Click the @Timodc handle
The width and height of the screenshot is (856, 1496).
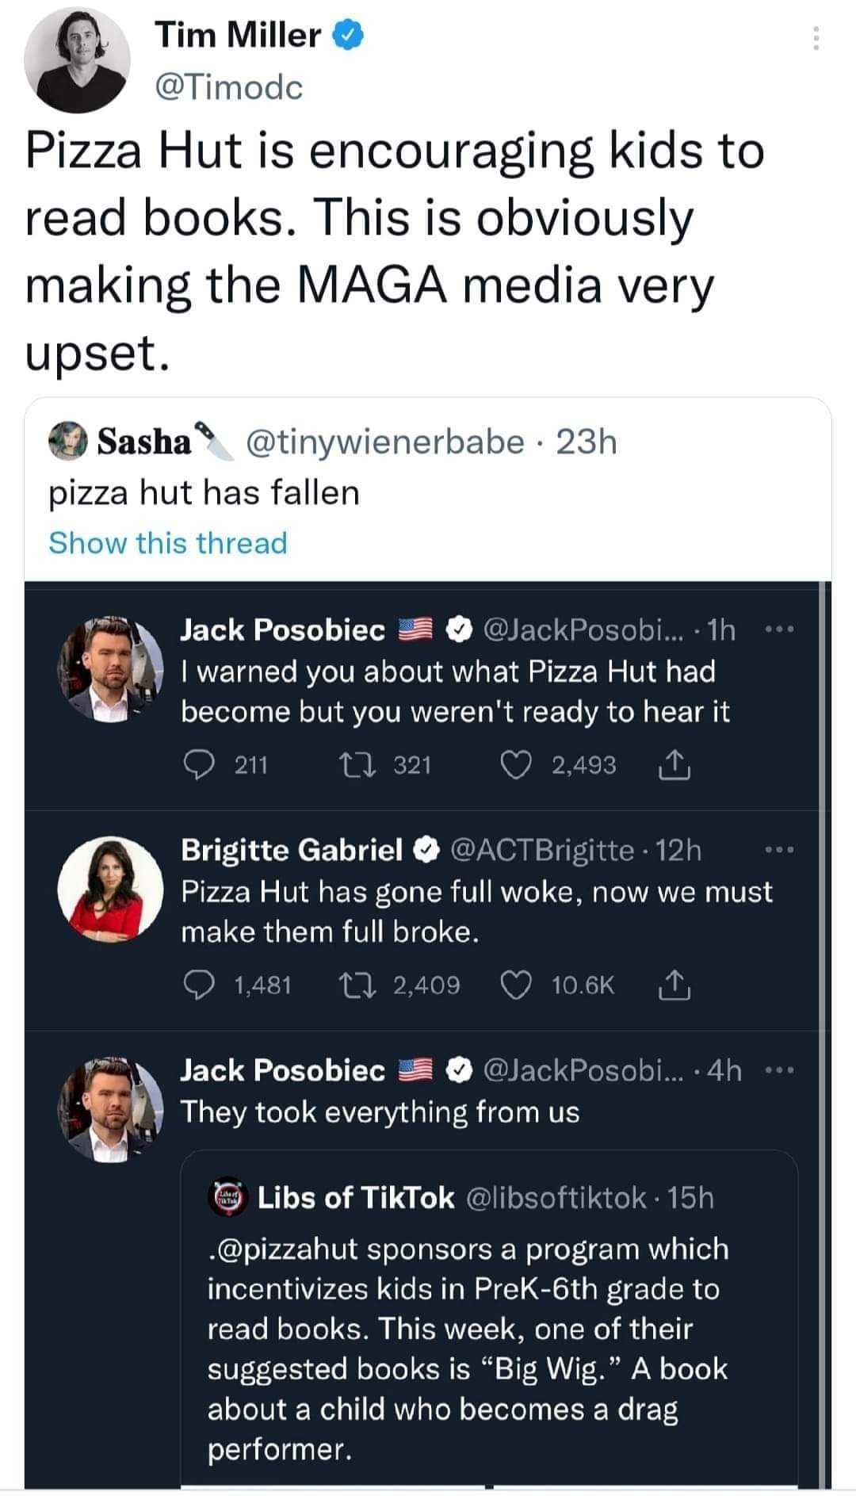pos(229,87)
